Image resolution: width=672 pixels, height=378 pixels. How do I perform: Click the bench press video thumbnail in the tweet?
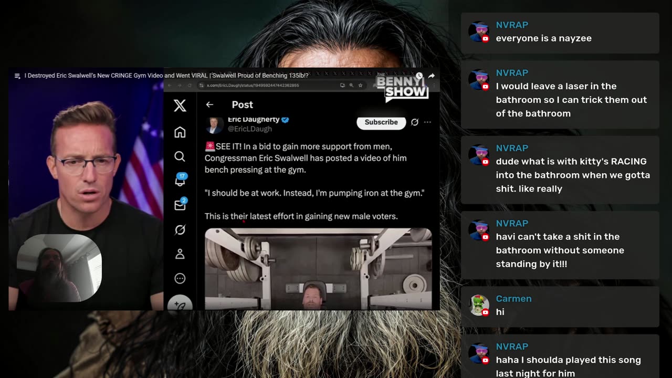click(x=318, y=269)
